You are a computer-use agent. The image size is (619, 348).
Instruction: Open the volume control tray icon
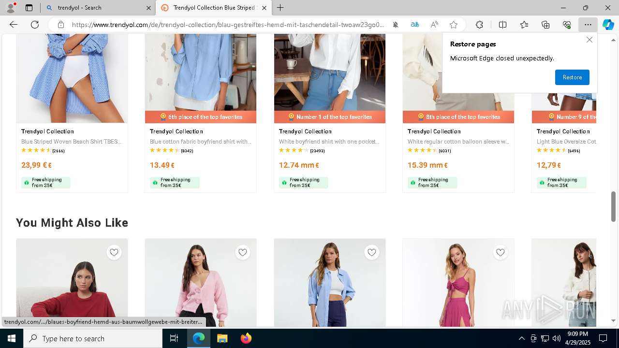(557, 338)
